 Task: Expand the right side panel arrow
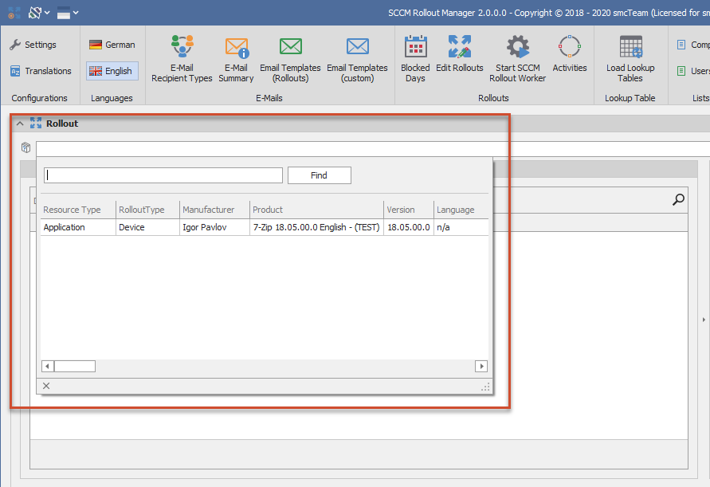pos(704,320)
